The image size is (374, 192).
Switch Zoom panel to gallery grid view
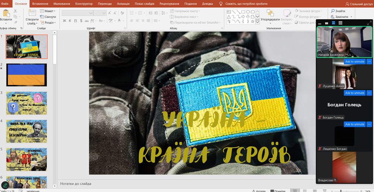pyautogui.click(x=340, y=23)
